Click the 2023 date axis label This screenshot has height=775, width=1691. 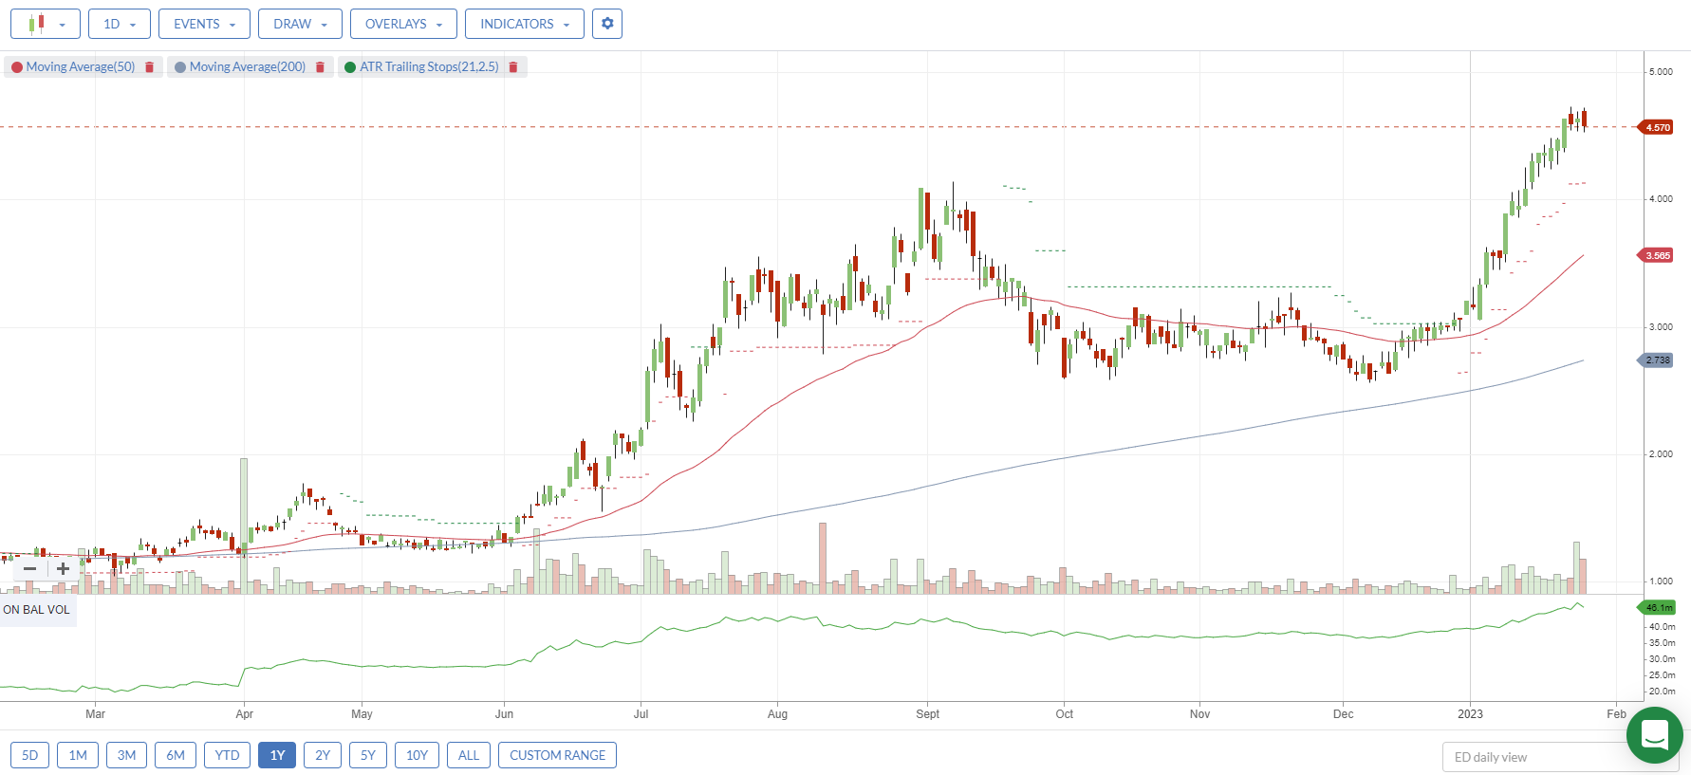click(x=1470, y=714)
